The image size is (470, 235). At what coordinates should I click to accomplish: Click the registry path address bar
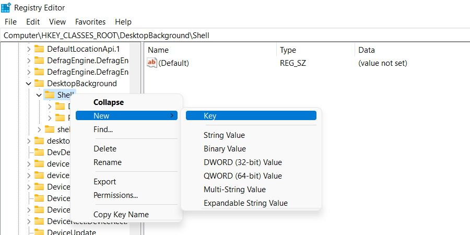coord(235,36)
